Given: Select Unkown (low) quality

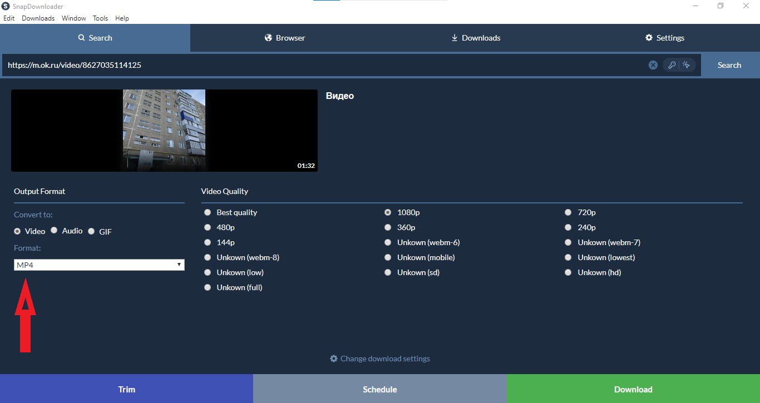Looking at the screenshot, I should coord(208,272).
